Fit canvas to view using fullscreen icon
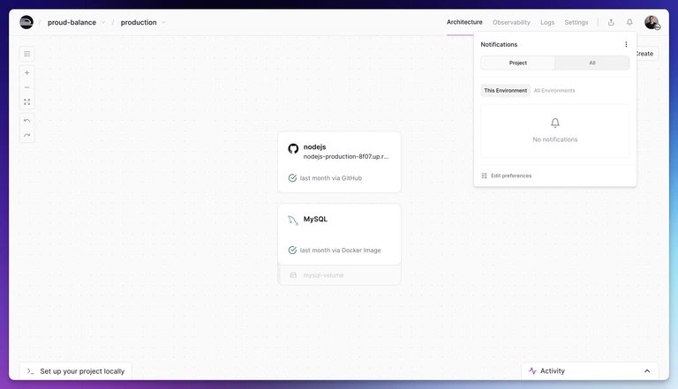Screen dimensions: 678x389 (26, 102)
